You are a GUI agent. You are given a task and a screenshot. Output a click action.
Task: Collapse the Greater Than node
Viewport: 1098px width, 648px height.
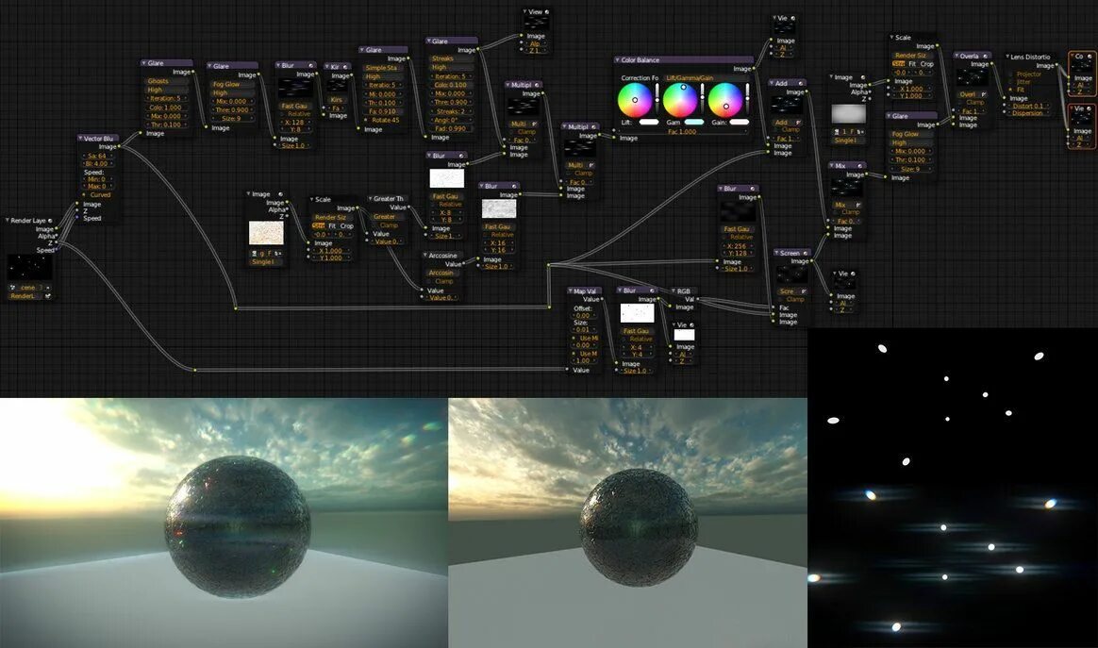tap(371, 199)
